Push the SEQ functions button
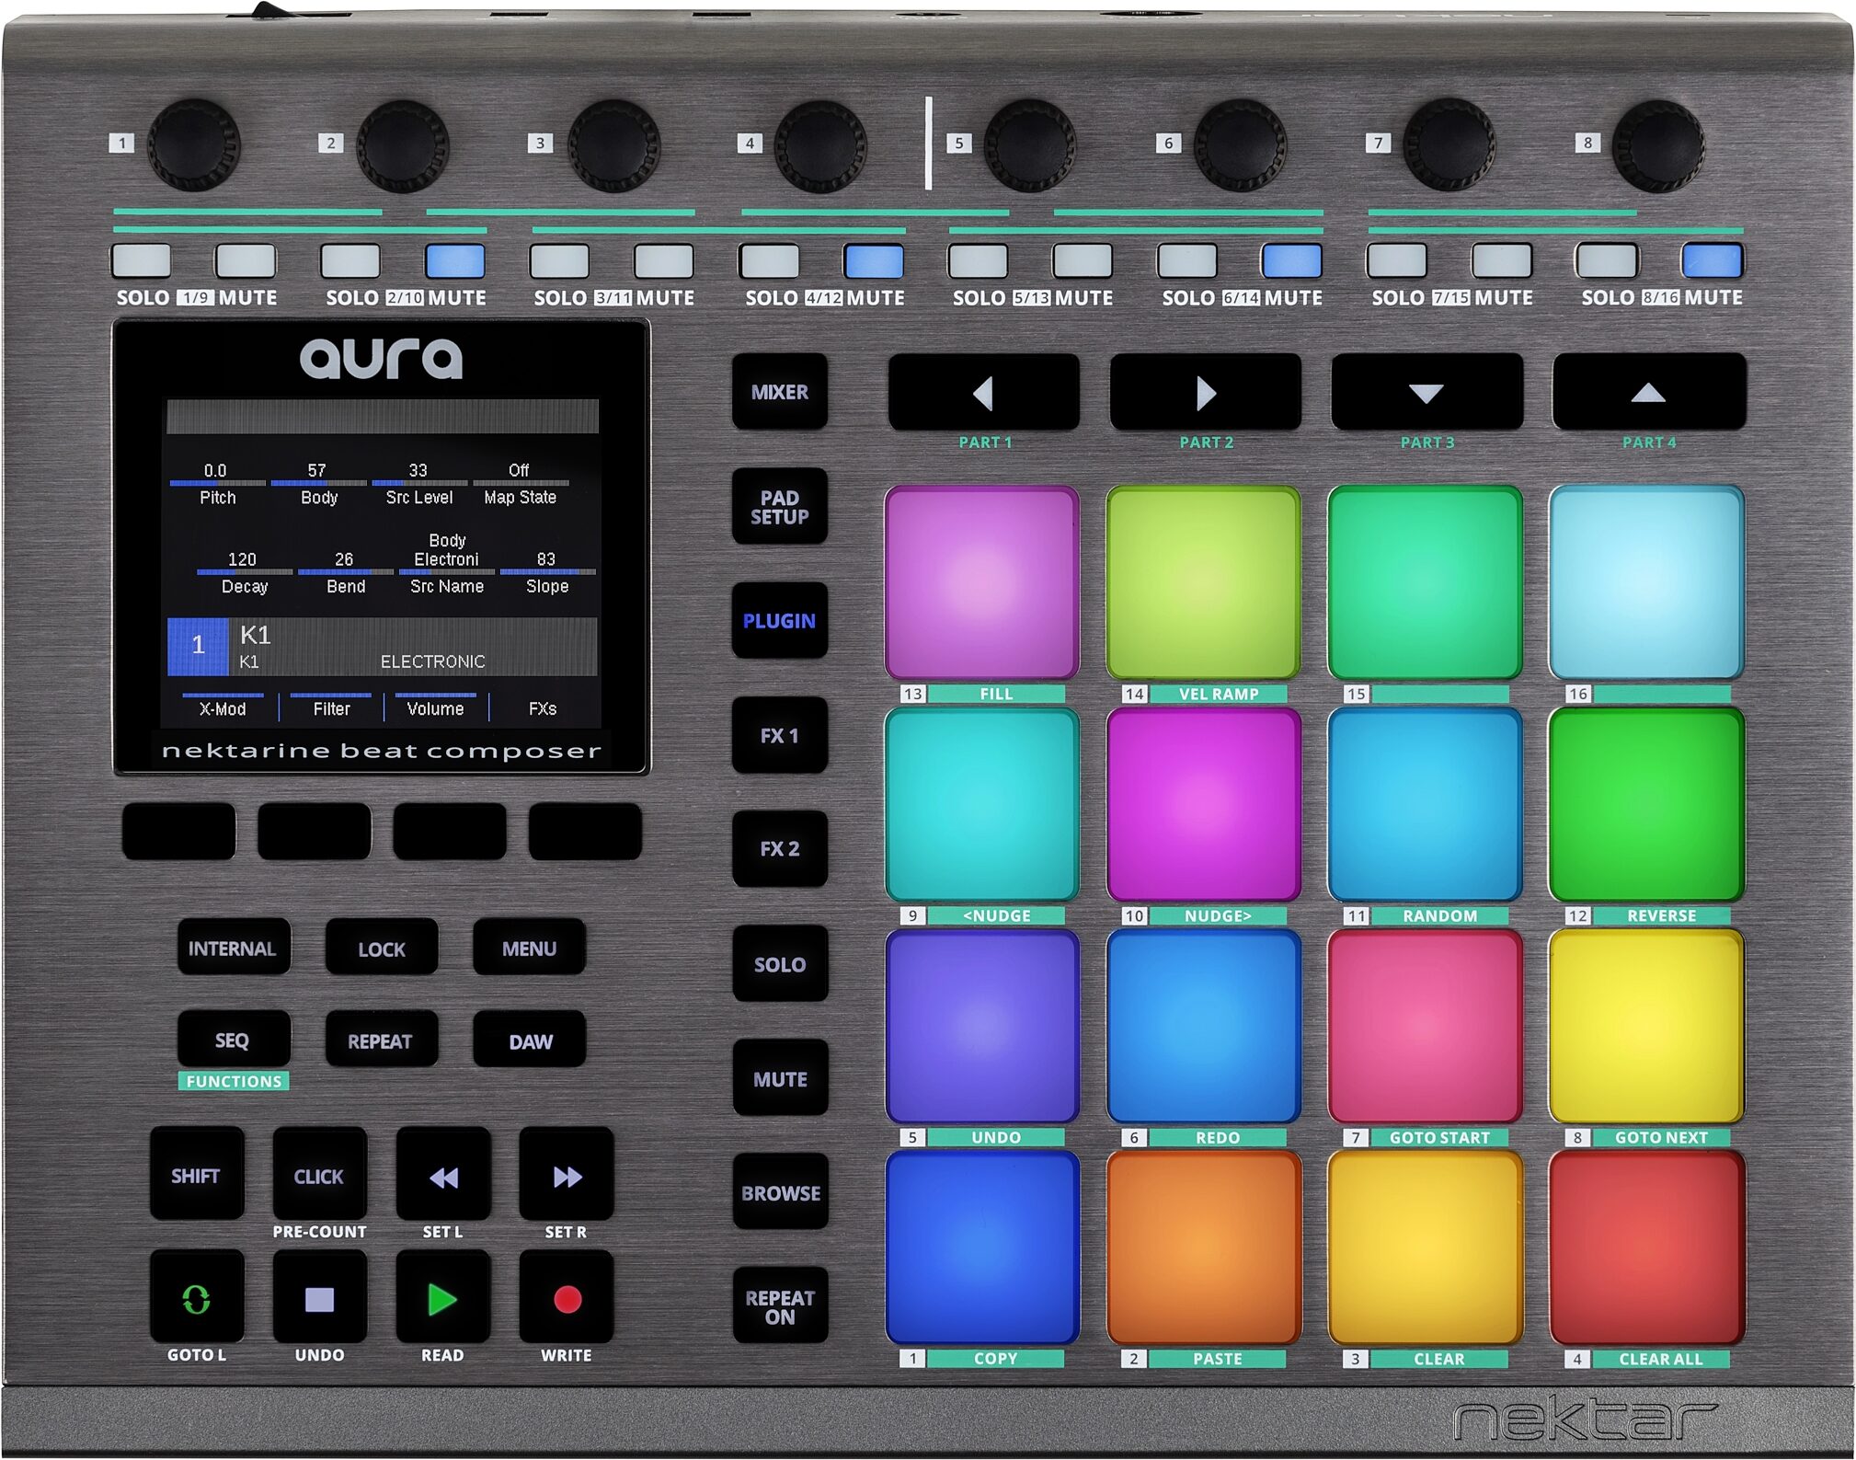This screenshot has height=1460, width=1856. (233, 1040)
